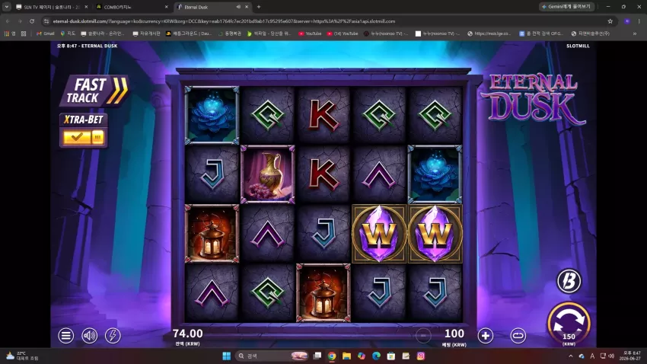Image resolution: width=647 pixels, height=364 pixels.
Task: Click the blue flower symbol in fifth reel
Action: coord(435,174)
